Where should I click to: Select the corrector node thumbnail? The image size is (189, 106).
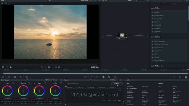coord(122,35)
